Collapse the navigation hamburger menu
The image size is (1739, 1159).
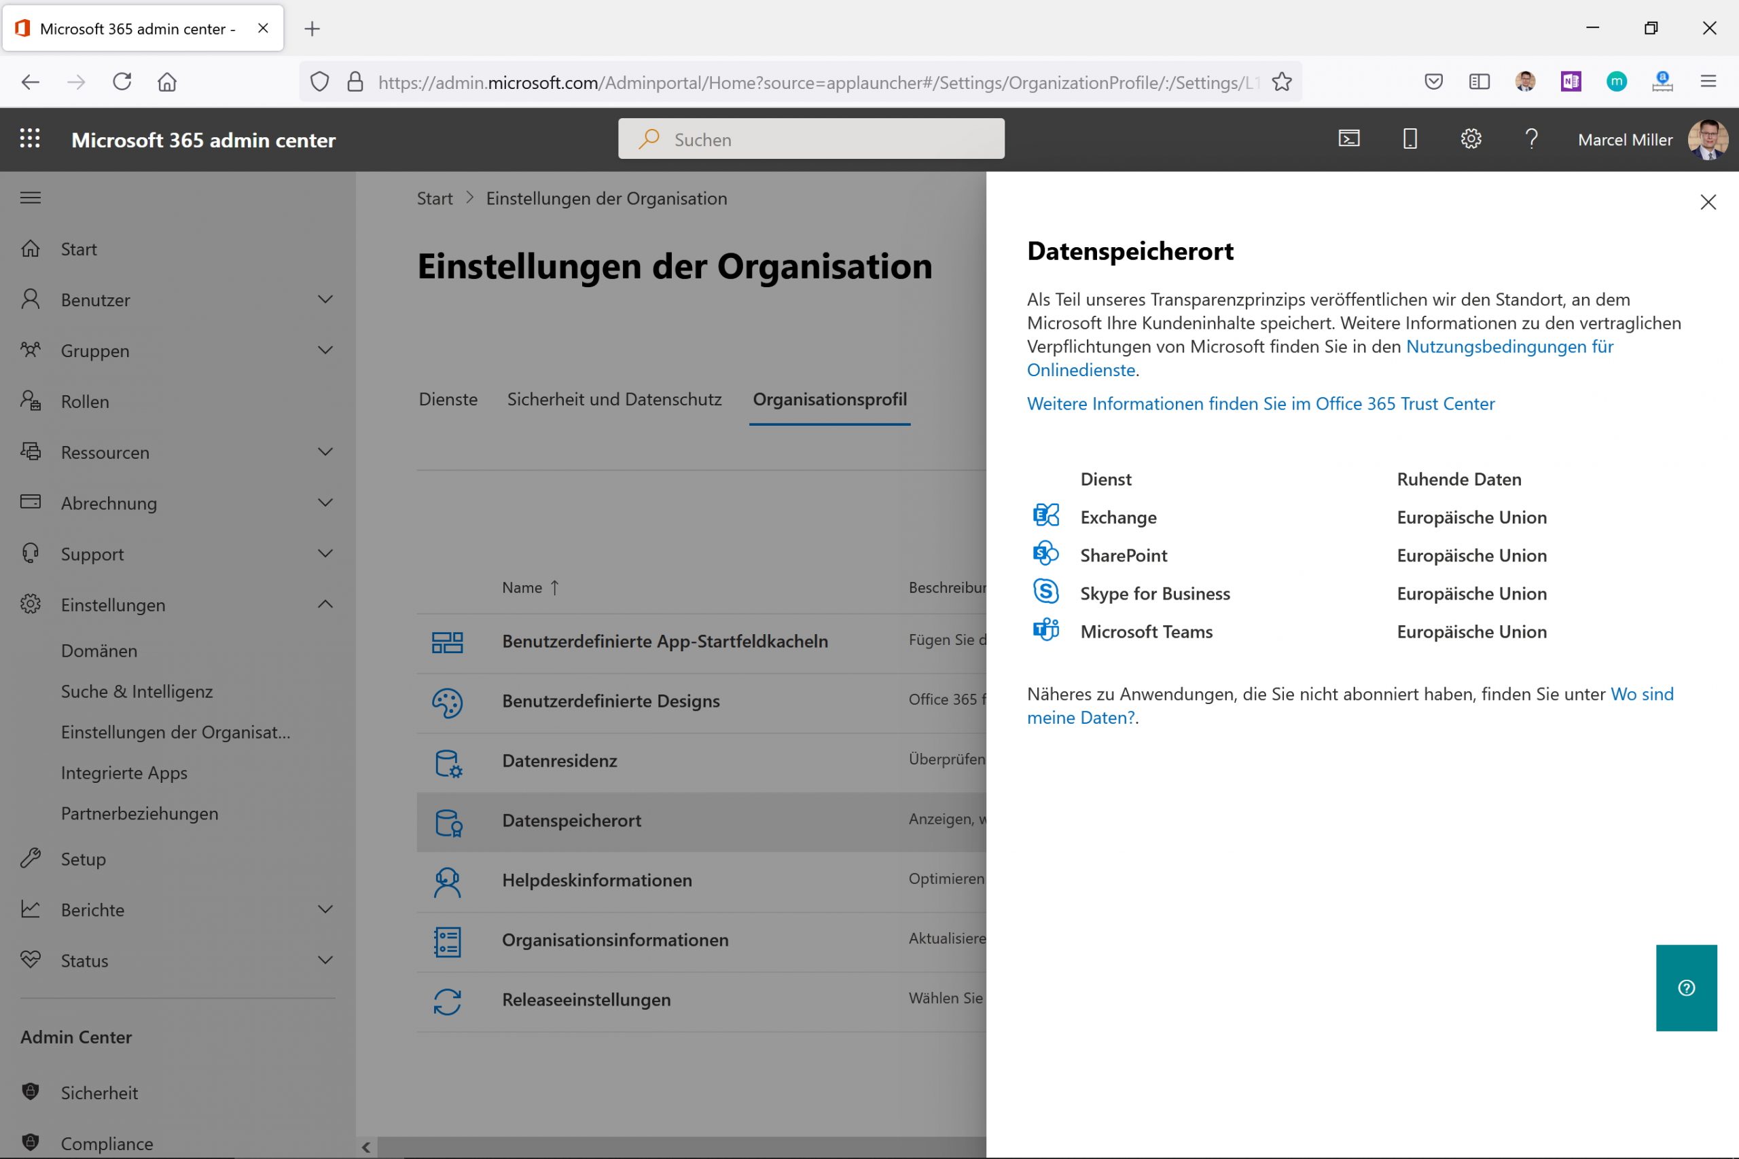pyautogui.click(x=31, y=198)
